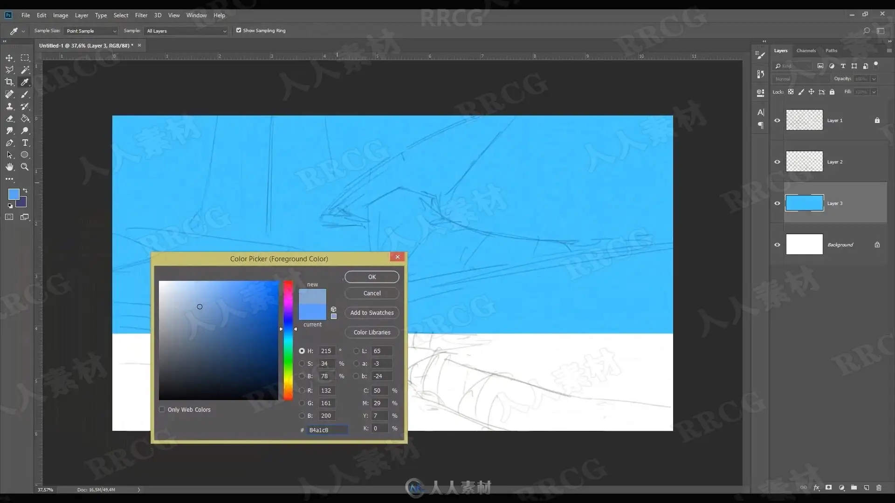Select the Magic Wand tool

pos(25,70)
